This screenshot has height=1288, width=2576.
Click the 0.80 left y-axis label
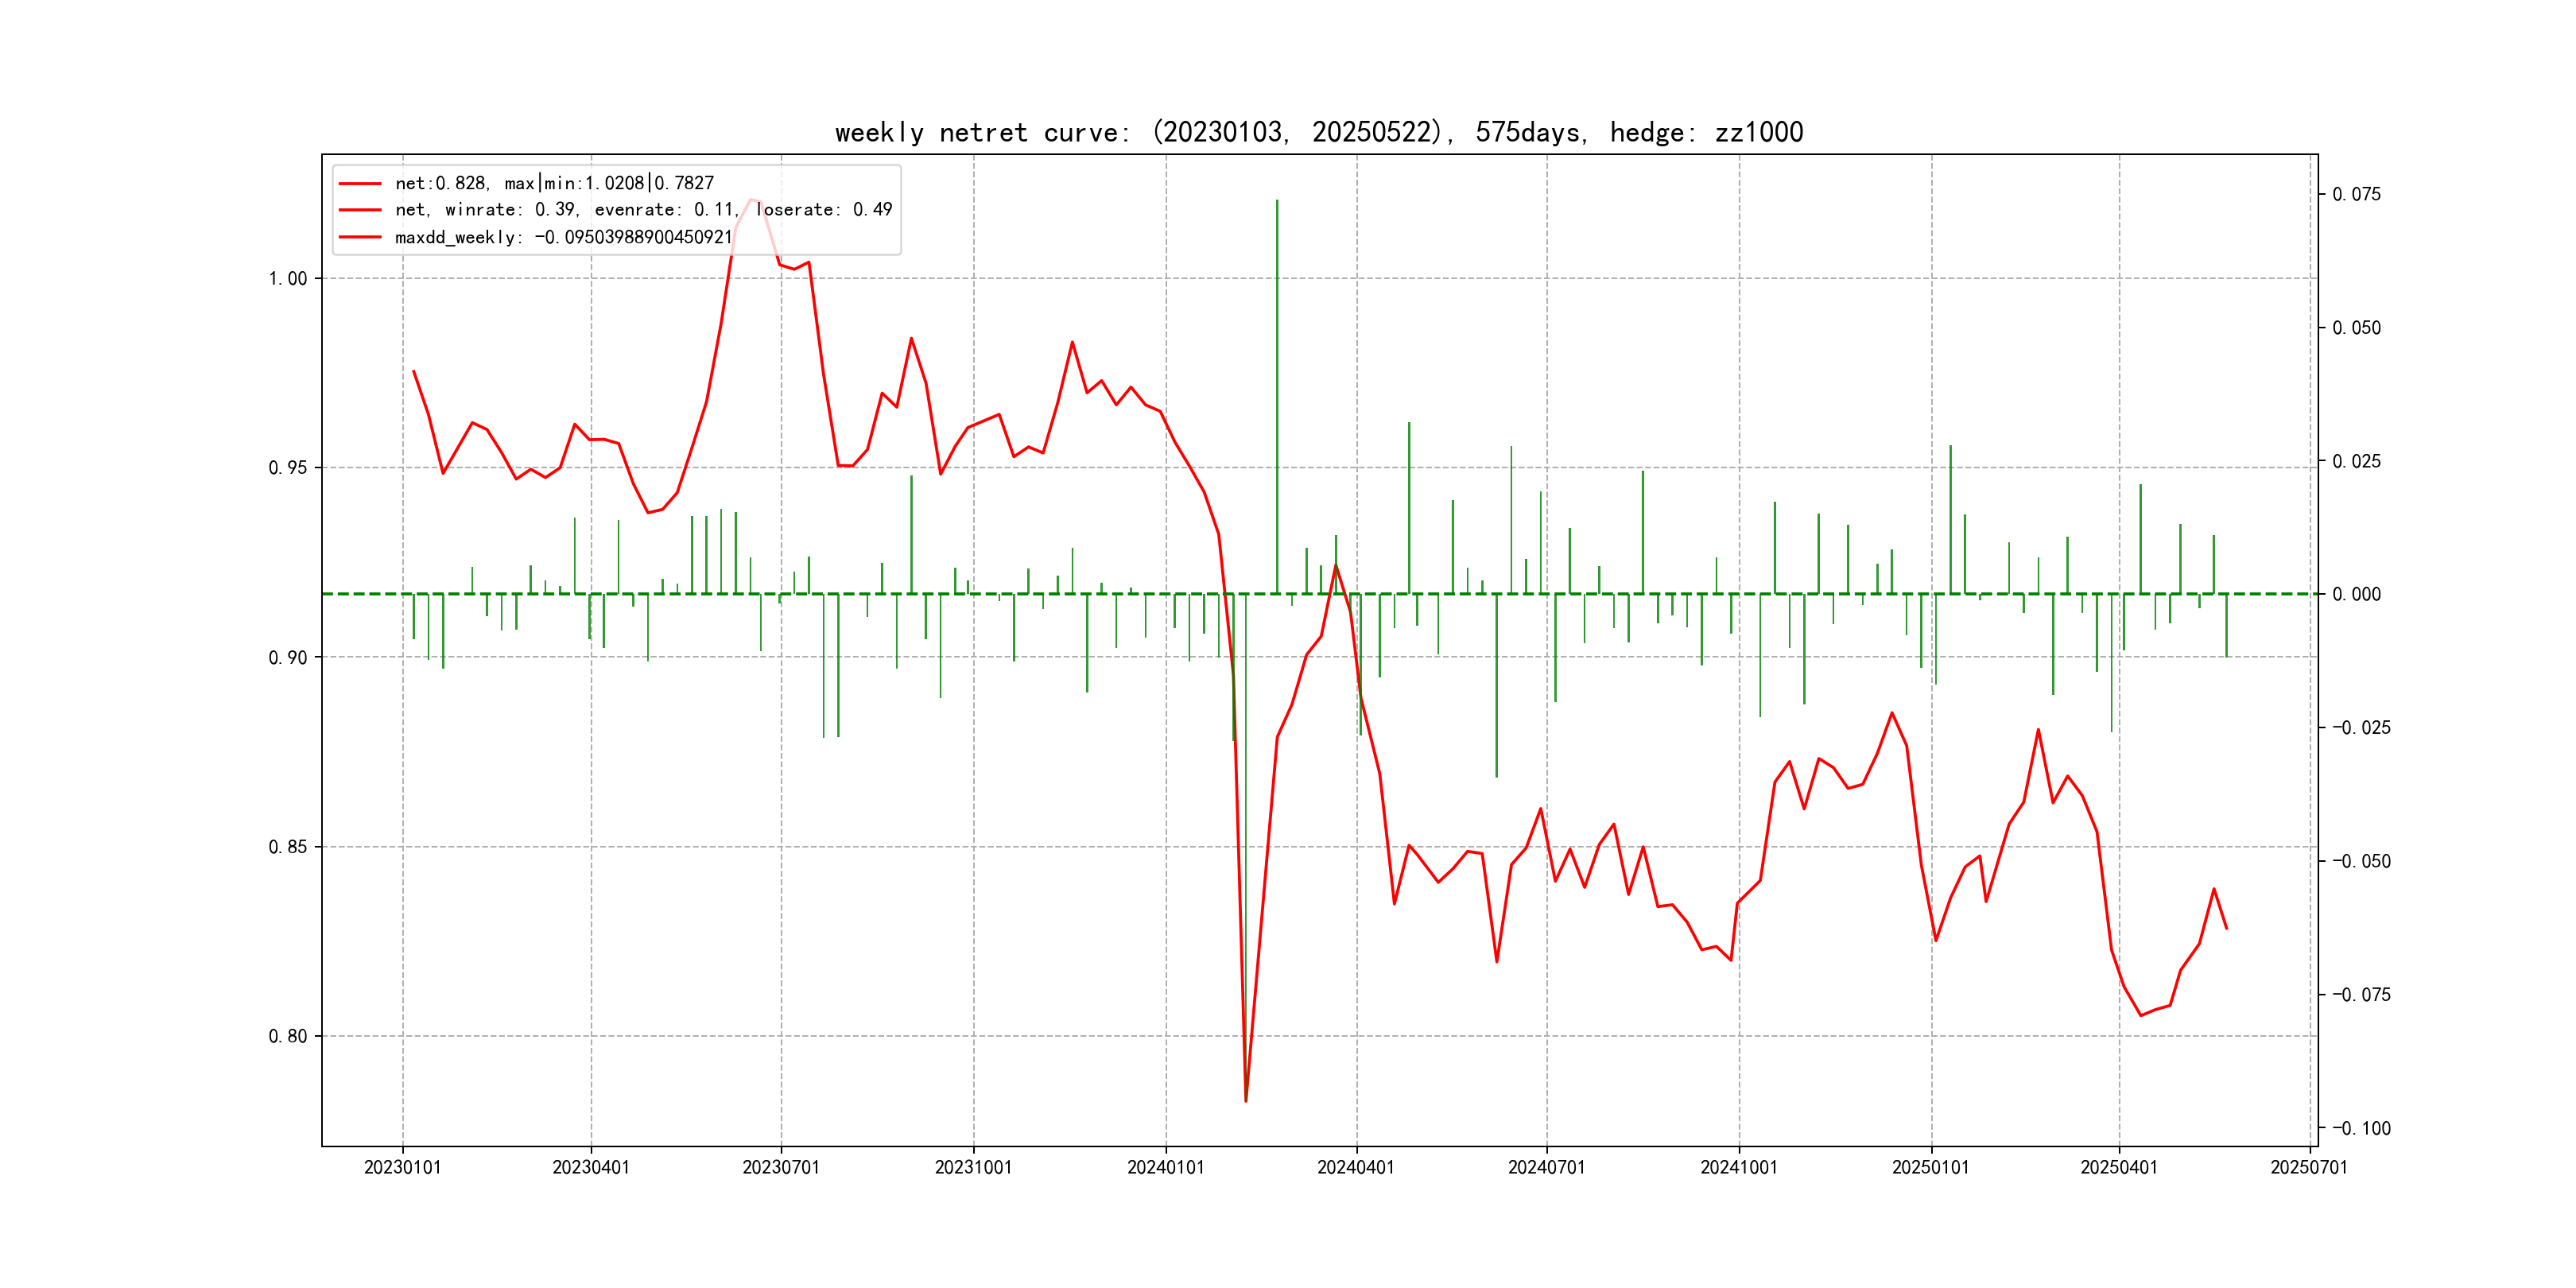click(x=287, y=1036)
